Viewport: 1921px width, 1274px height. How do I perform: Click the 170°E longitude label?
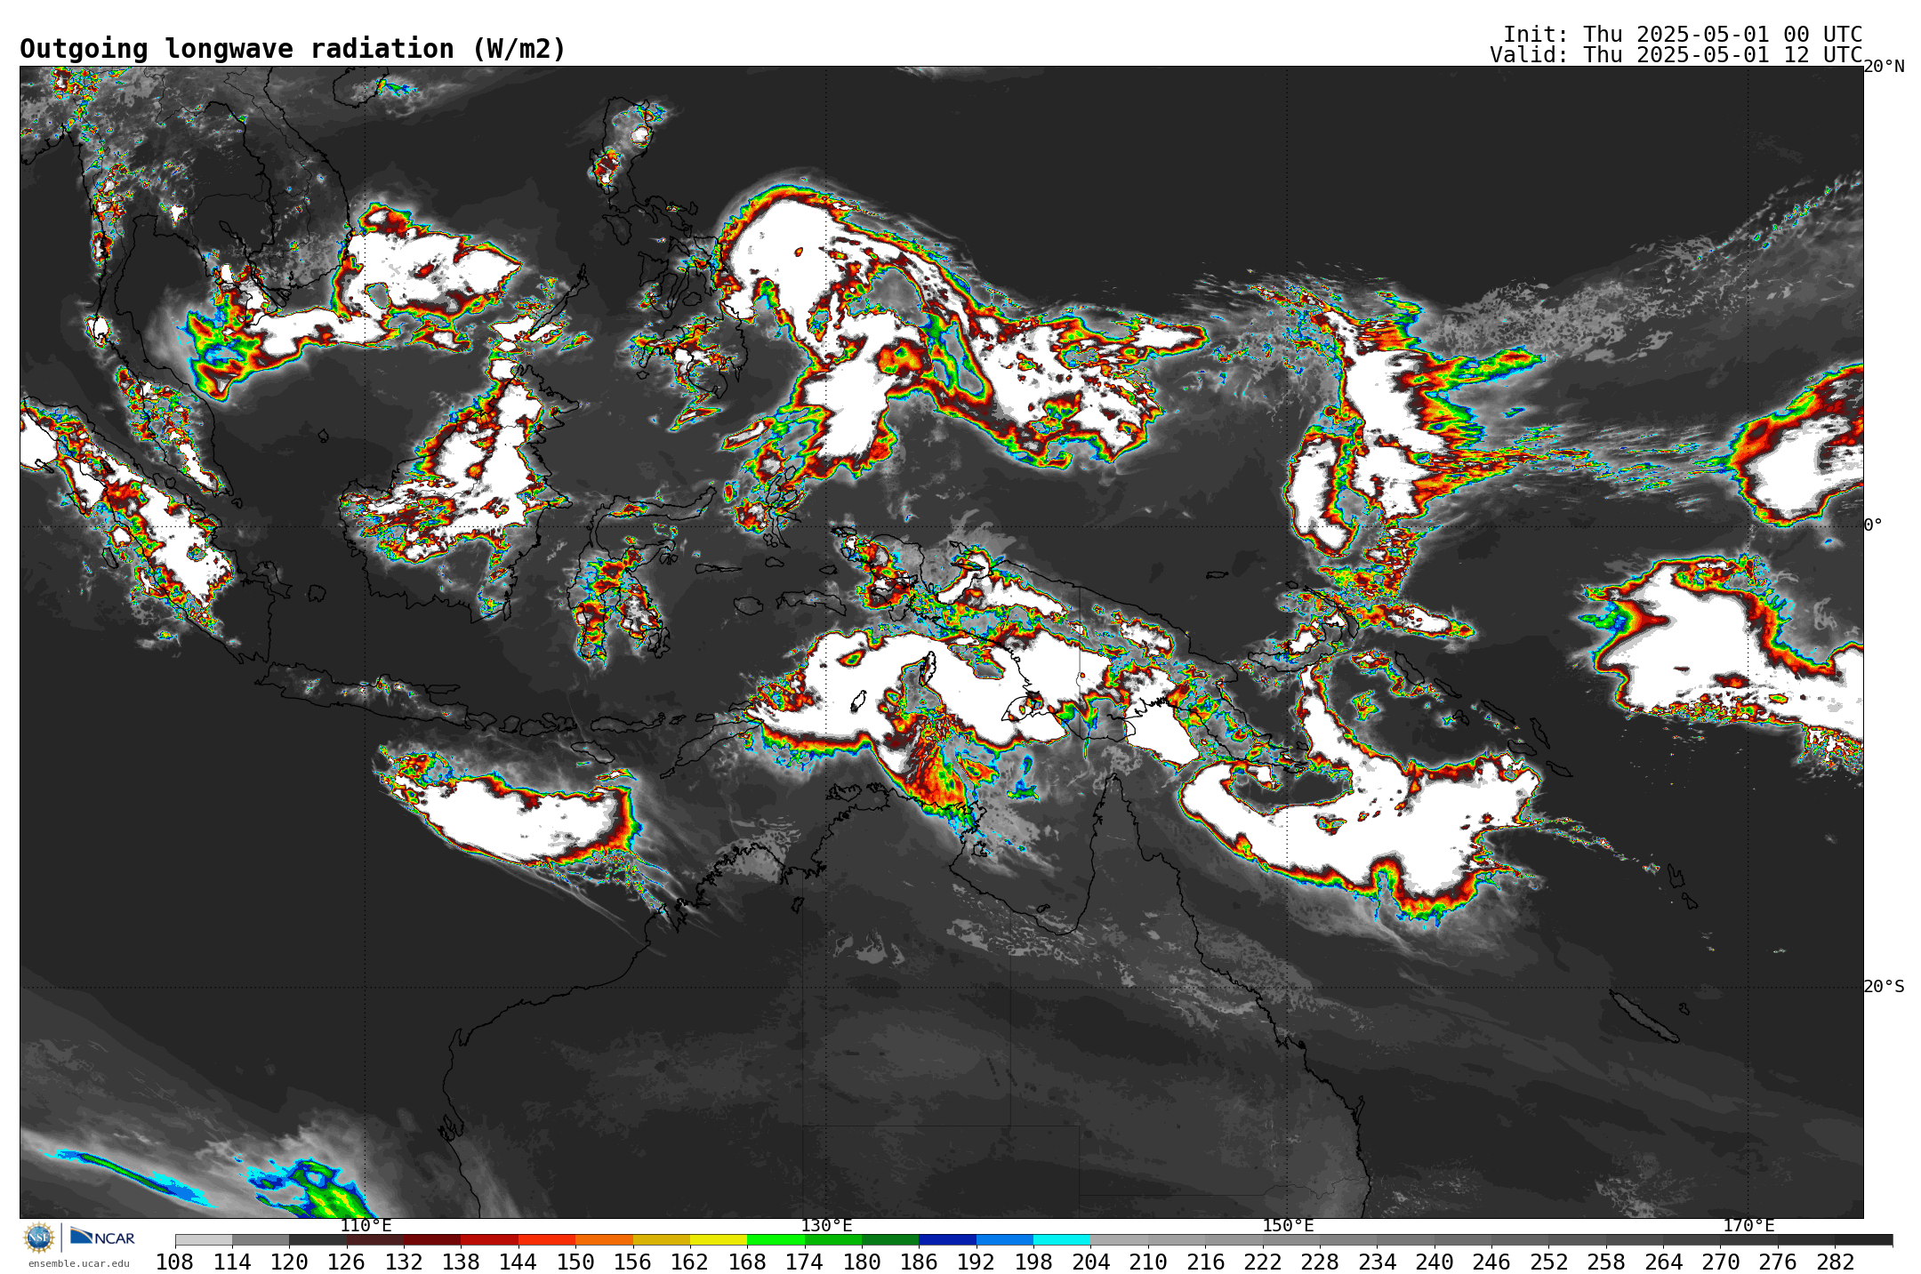(1748, 1225)
